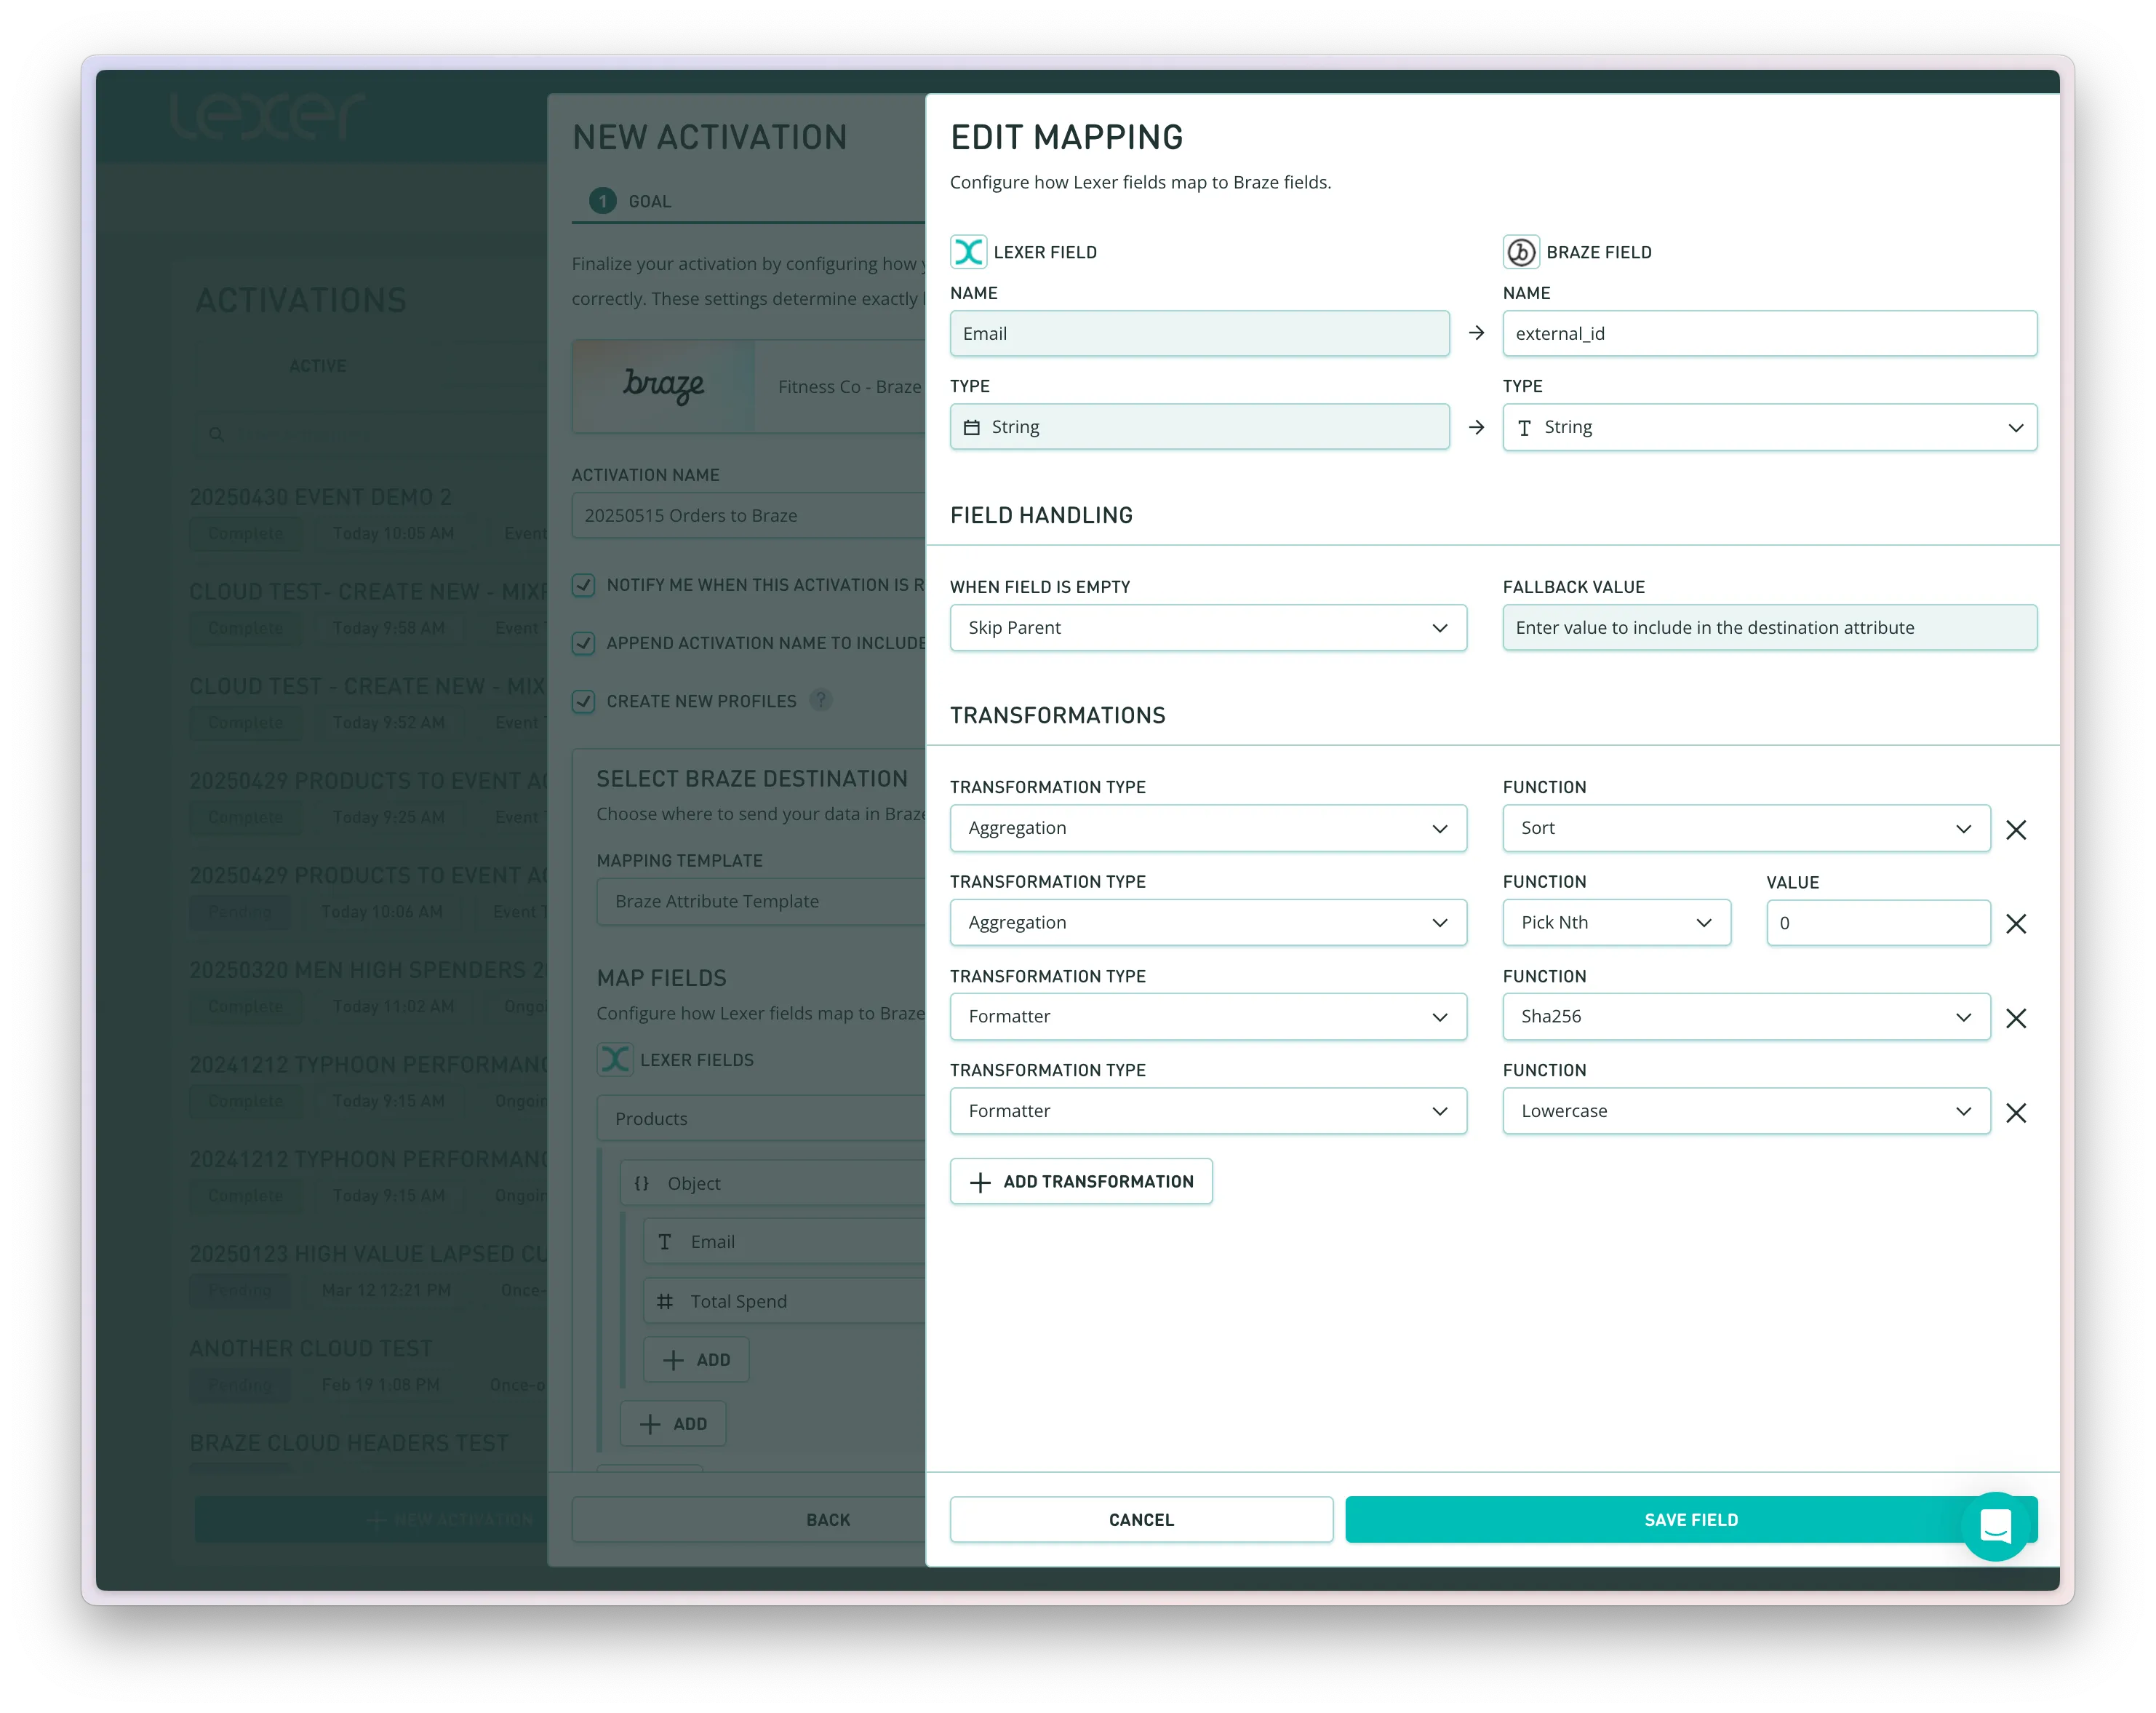Viewport: 2156px width, 1713px height.
Task: Toggle Notify Me When Activation checkbox
Action: click(x=584, y=585)
